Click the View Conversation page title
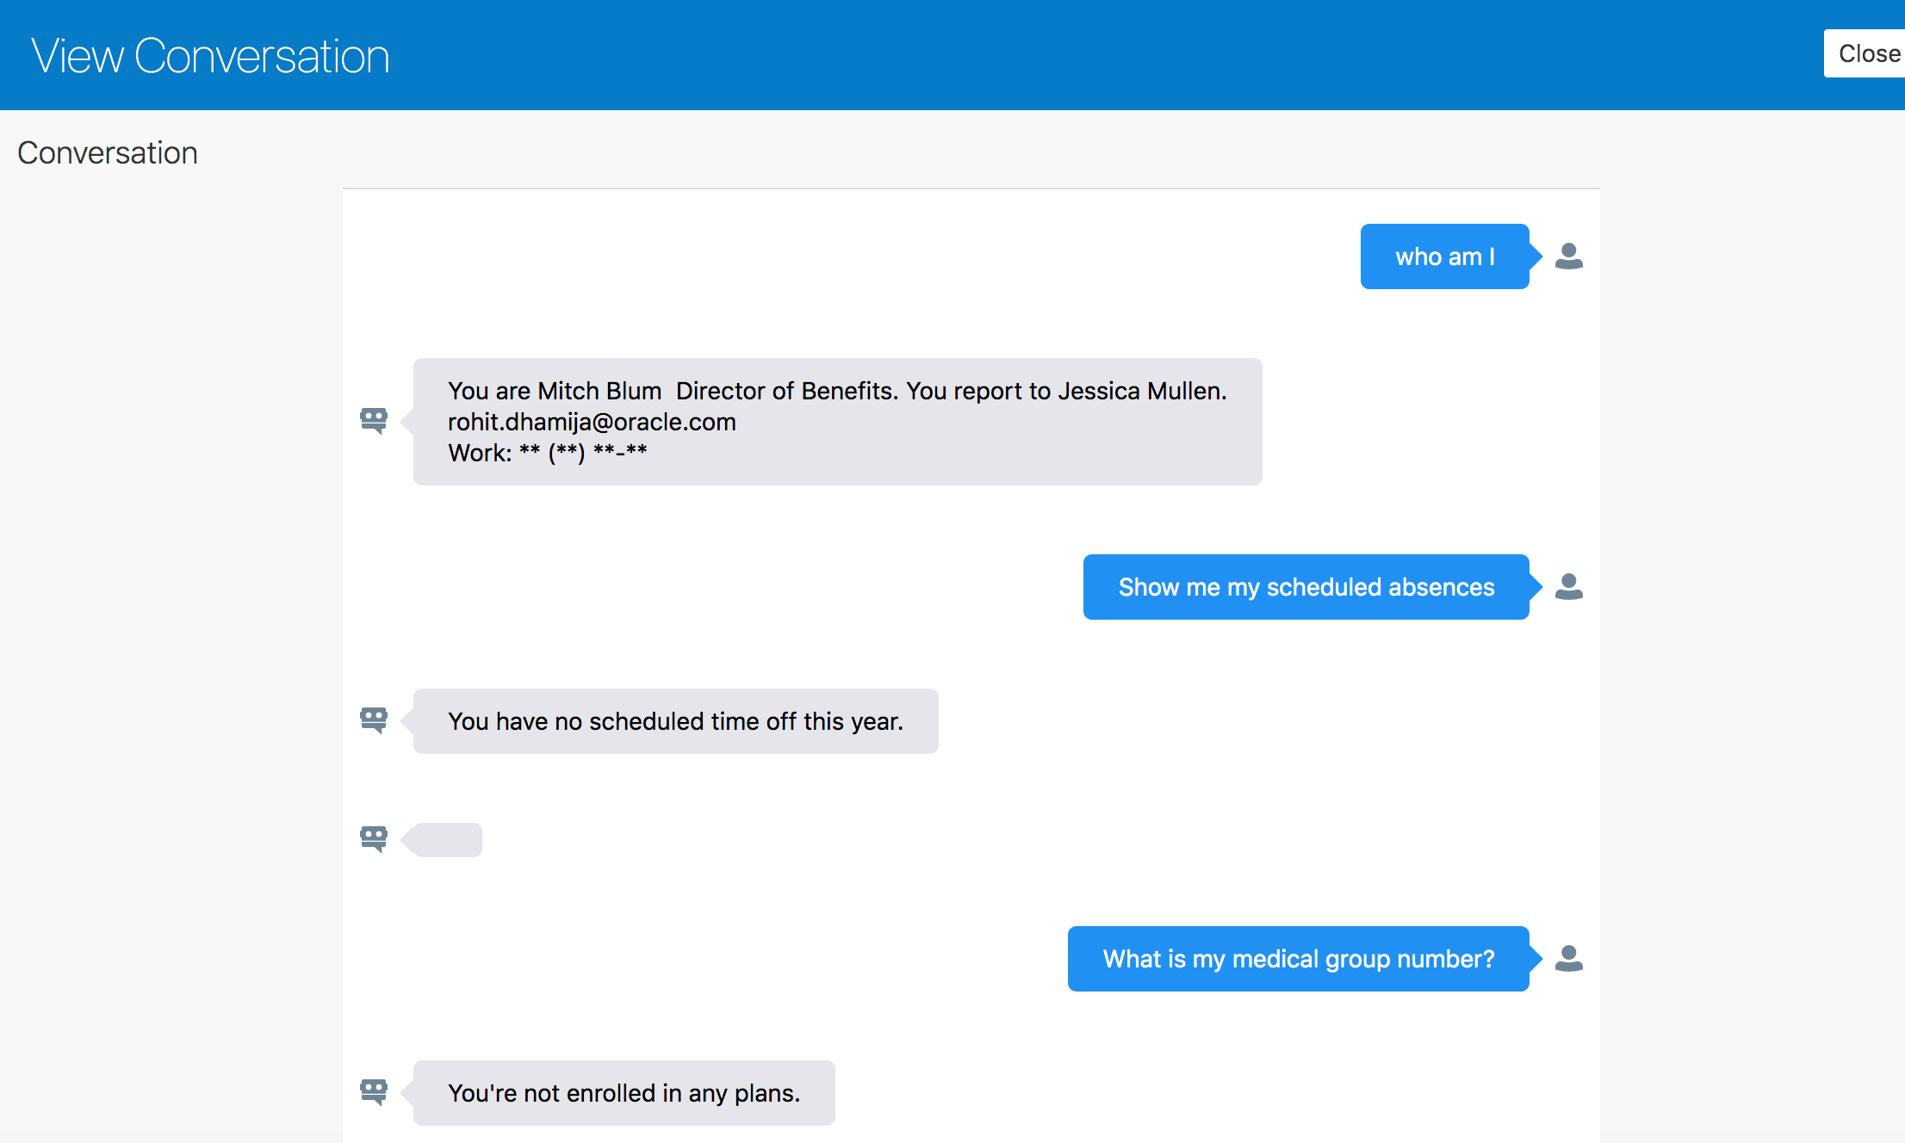The height and width of the screenshot is (1143, 1905). click(210, 56)
